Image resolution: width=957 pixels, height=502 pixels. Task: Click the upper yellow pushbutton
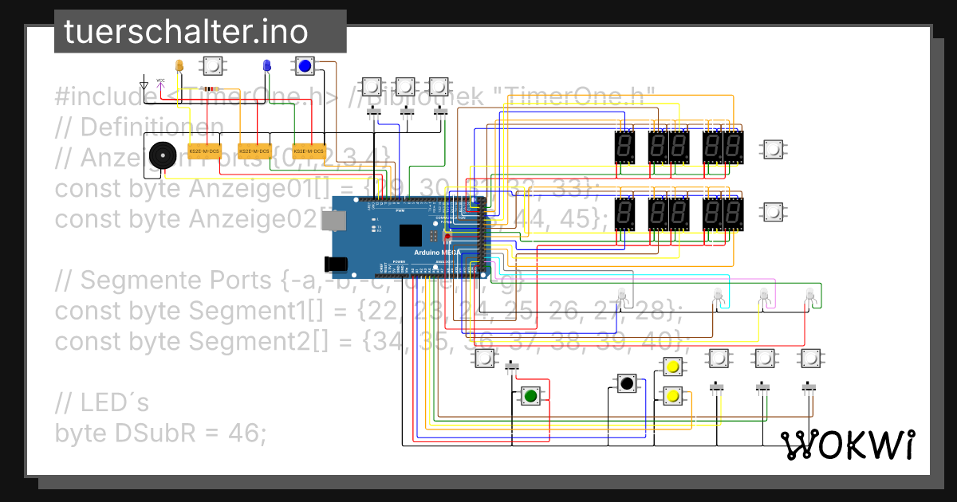click(x=672, y=367)
